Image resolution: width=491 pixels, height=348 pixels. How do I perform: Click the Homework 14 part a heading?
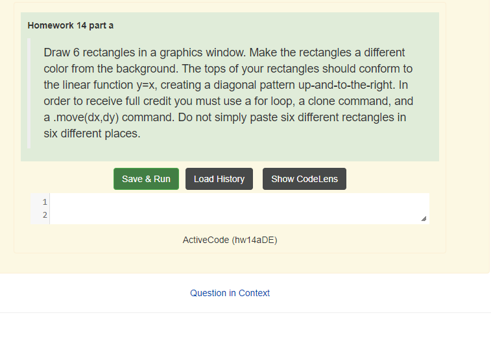click(x=71, y=25)
